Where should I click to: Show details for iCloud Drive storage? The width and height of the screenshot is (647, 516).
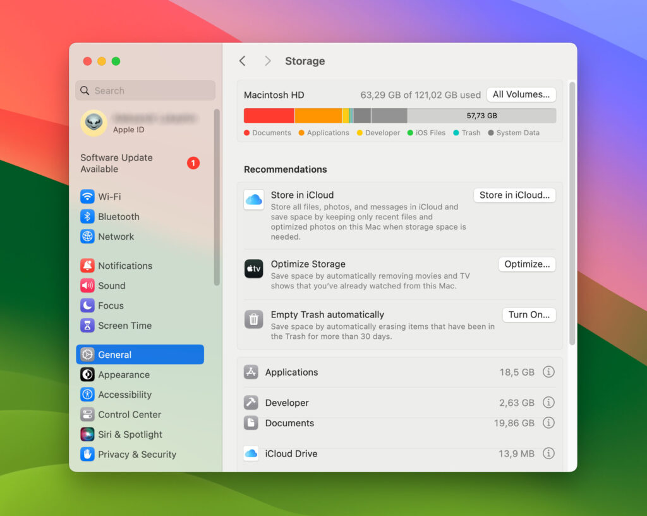tap(548, 453)
